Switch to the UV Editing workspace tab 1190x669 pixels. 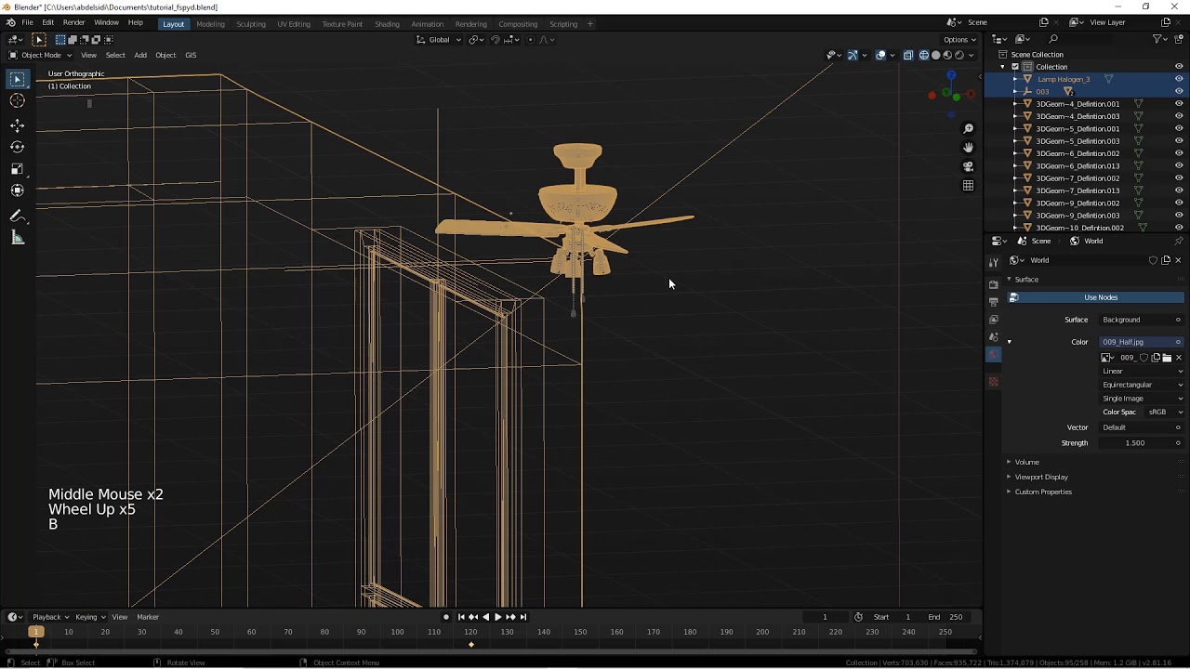click(294, 24)
